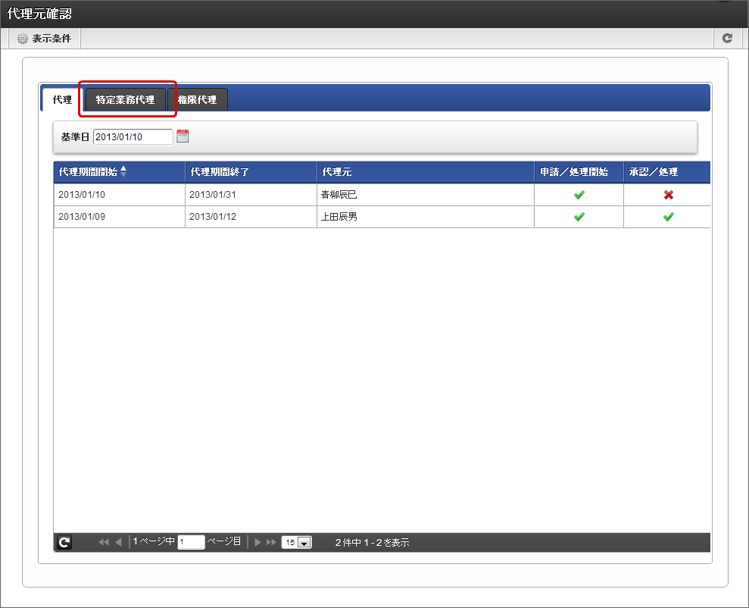
Task: Click the 承認／処理 red cross for 青柳辰巳
Action: [668, 195]
